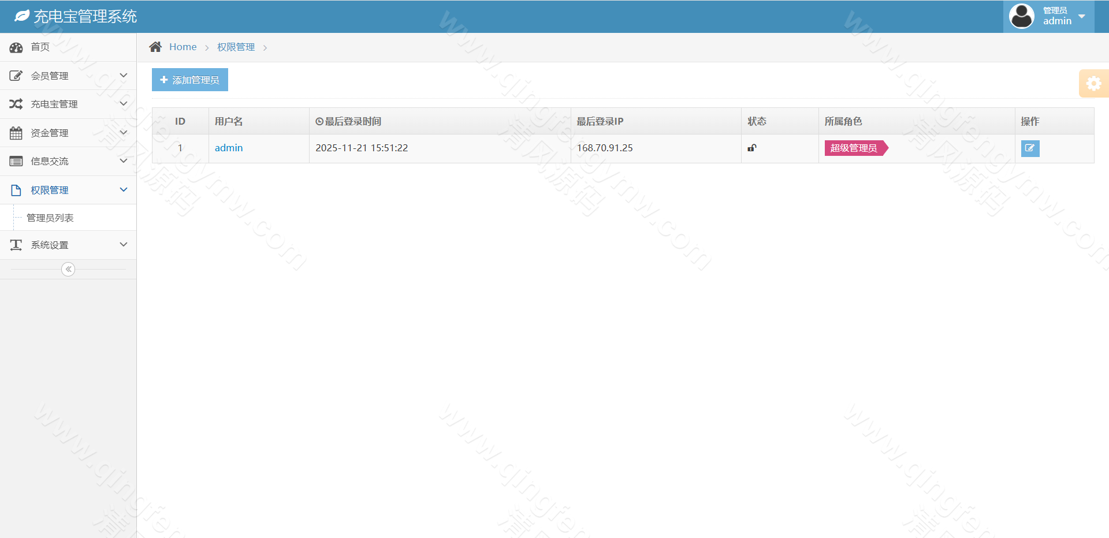
Task: Collapse the 权限管理 submenu chevron
Action: pos(123,189)
